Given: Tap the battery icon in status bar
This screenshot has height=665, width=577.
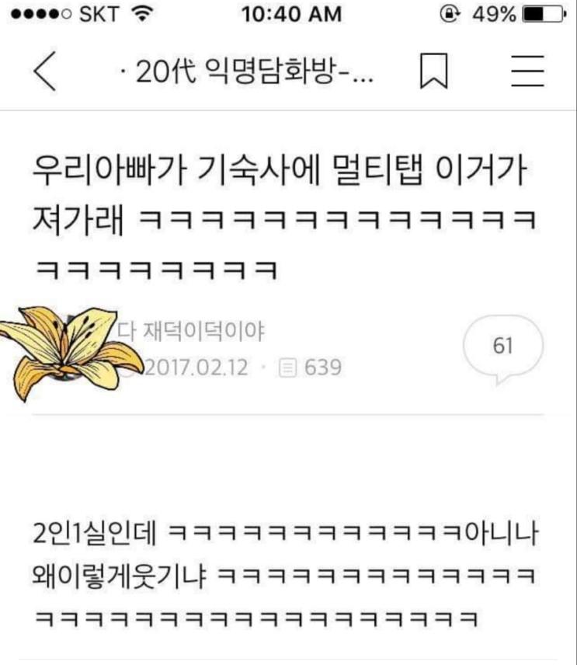Looking at the screenshot, I should click(545, 15).
